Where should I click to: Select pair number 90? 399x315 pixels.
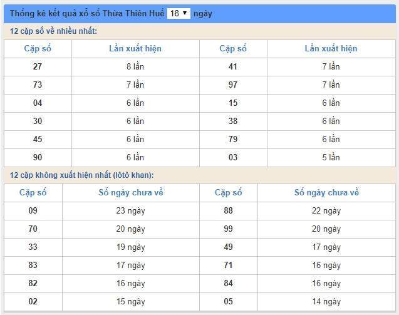[38, 158]
